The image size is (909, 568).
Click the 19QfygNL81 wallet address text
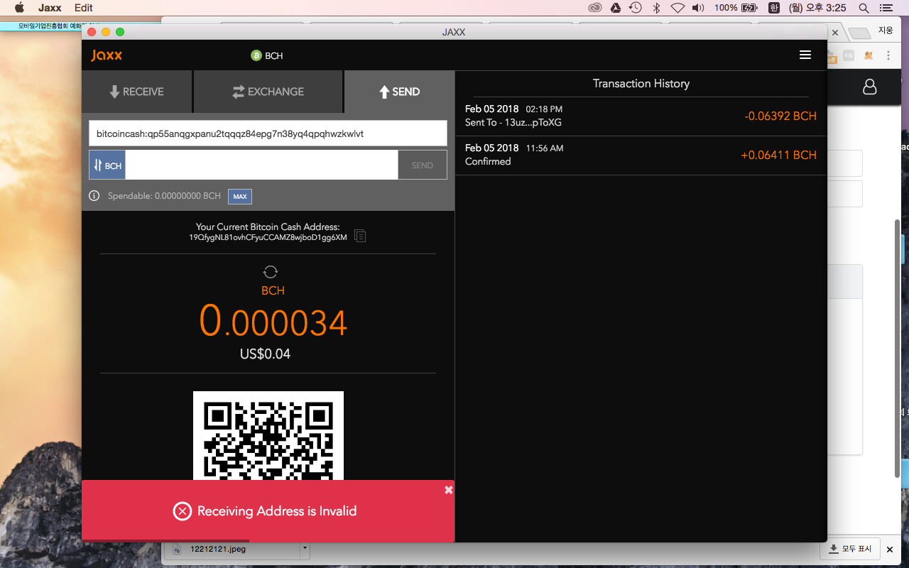(x=268, y=237)
